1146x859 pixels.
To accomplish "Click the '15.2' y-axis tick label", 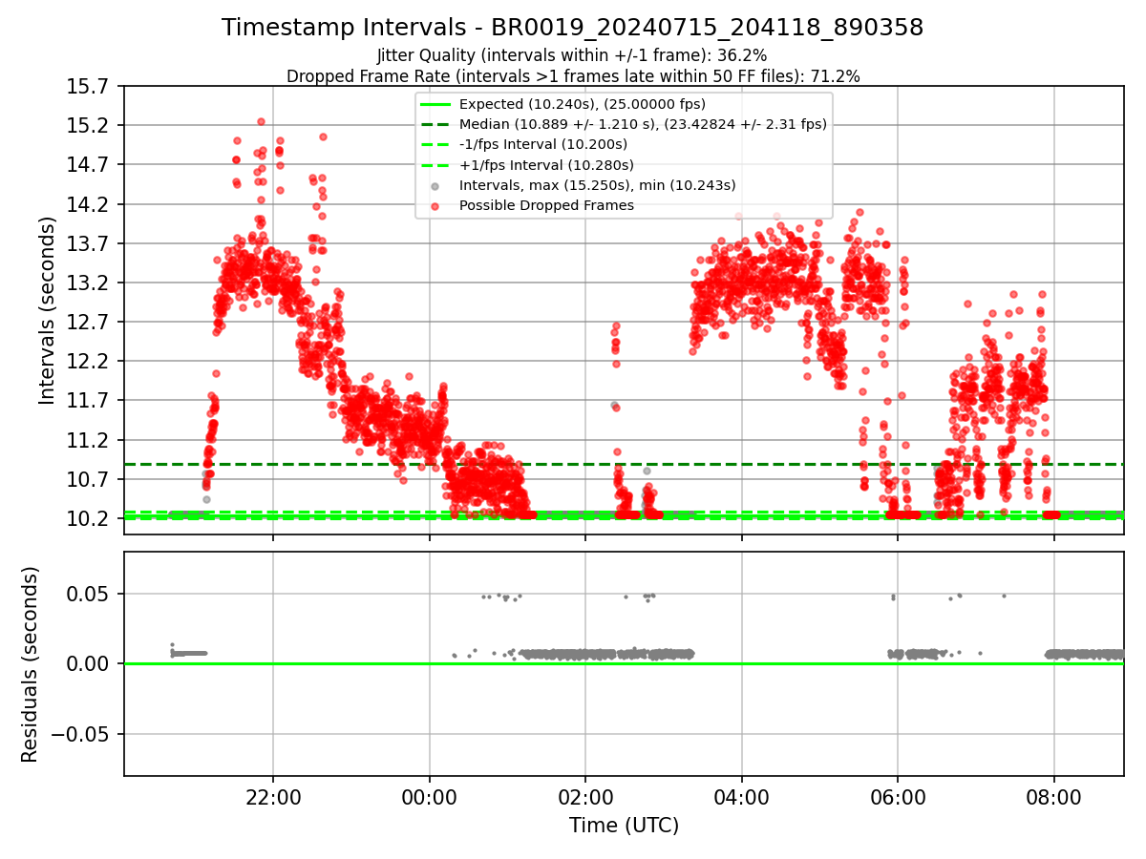I will click(x=89, y=126).
